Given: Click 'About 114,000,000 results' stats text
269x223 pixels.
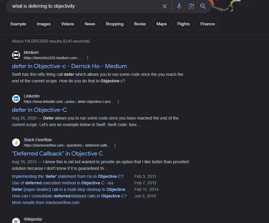Looking at the screenshot, I should tap(51, 41).
